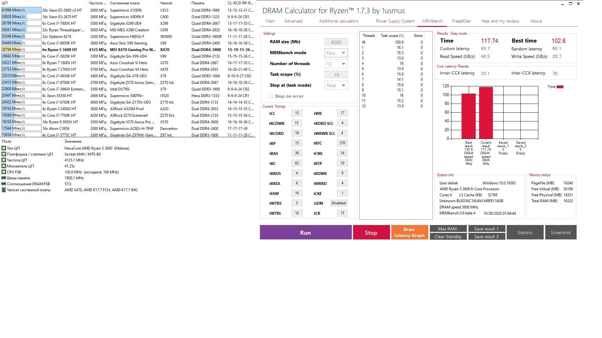The image size is (602, 338).
Task: Click the CPU frequency row icon
Action: click(4, 160)
